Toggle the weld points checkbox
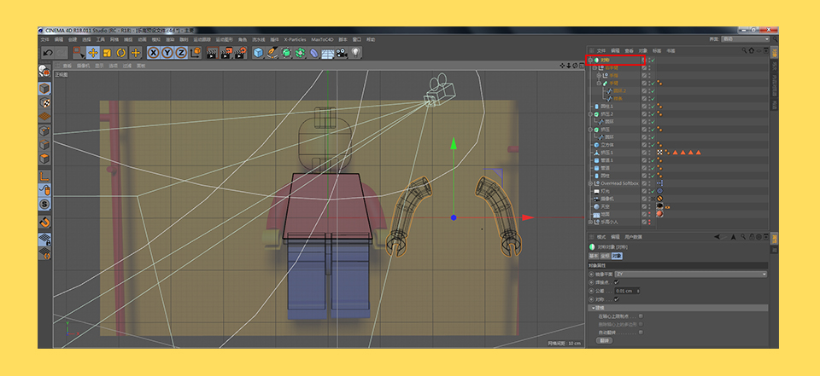Screen dimensions: 820x376 click(x=617, y=282)
